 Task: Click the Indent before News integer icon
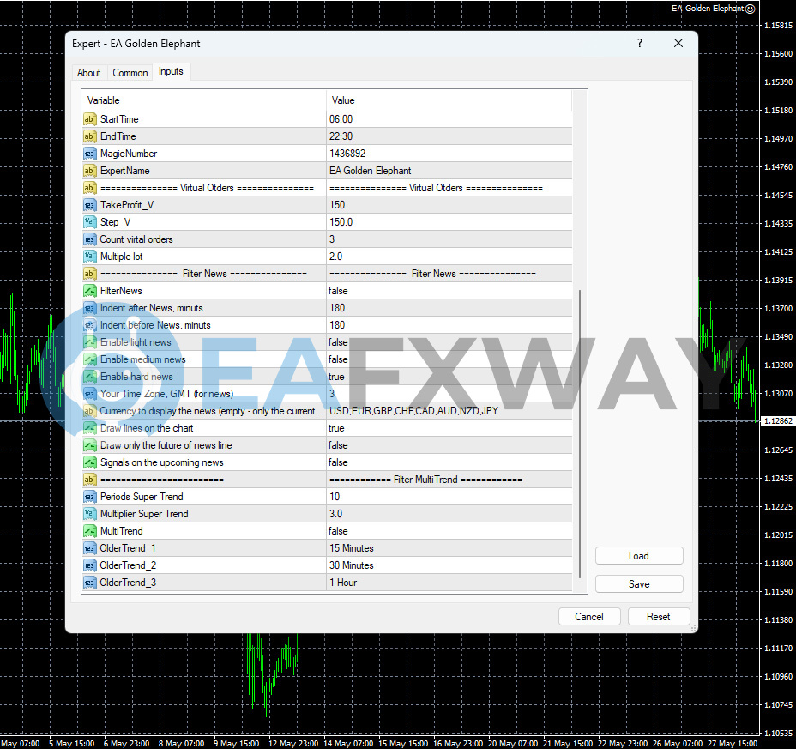click(x=89, y=325)
